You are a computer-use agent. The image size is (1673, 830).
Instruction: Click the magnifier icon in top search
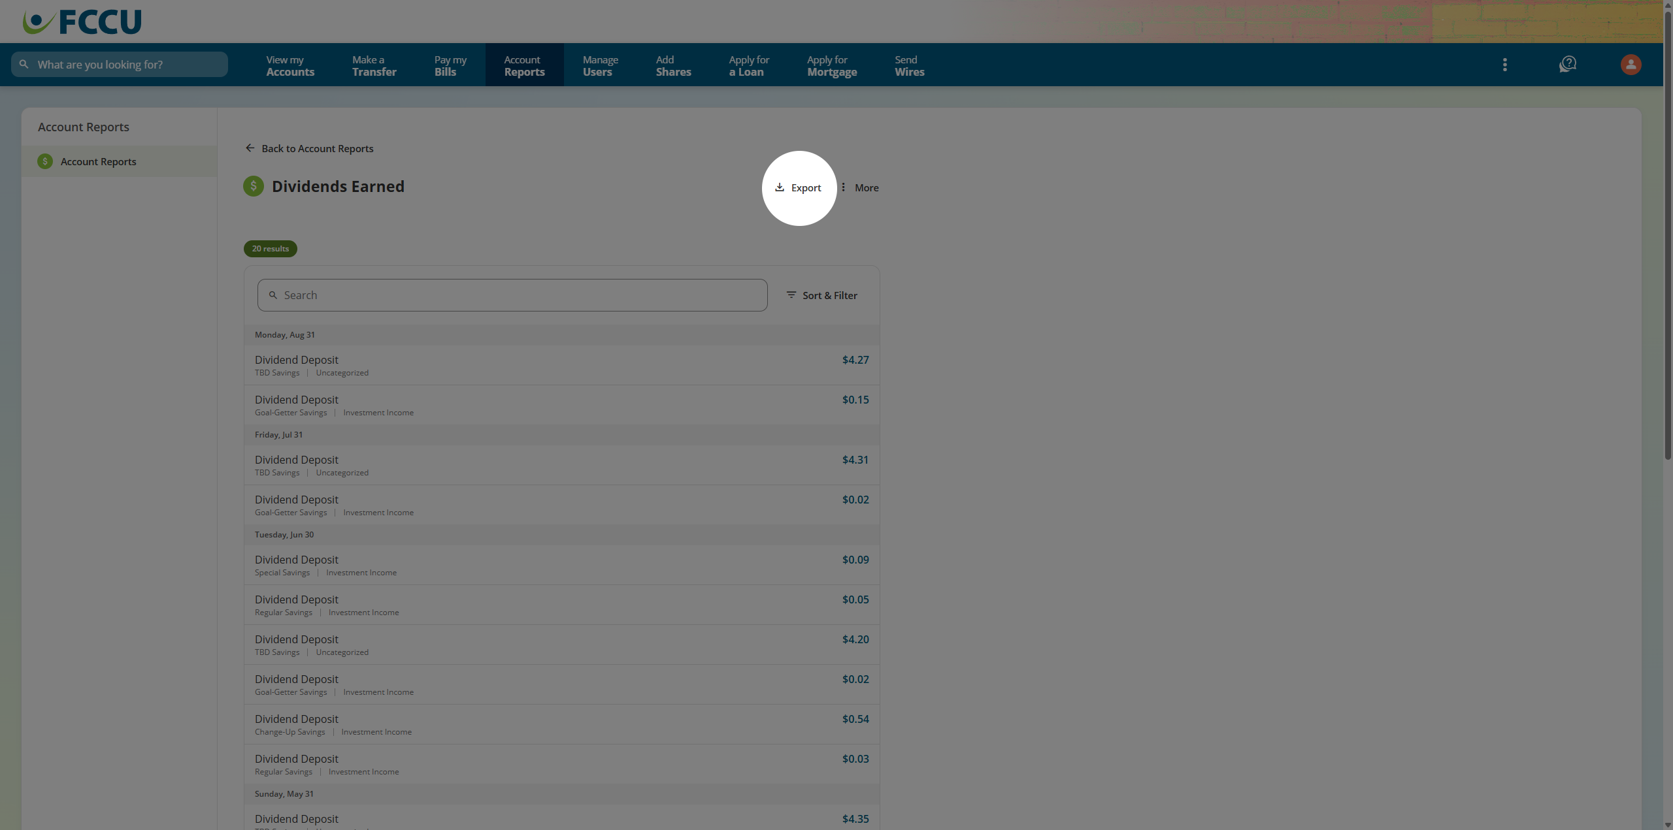click(24, 65)
